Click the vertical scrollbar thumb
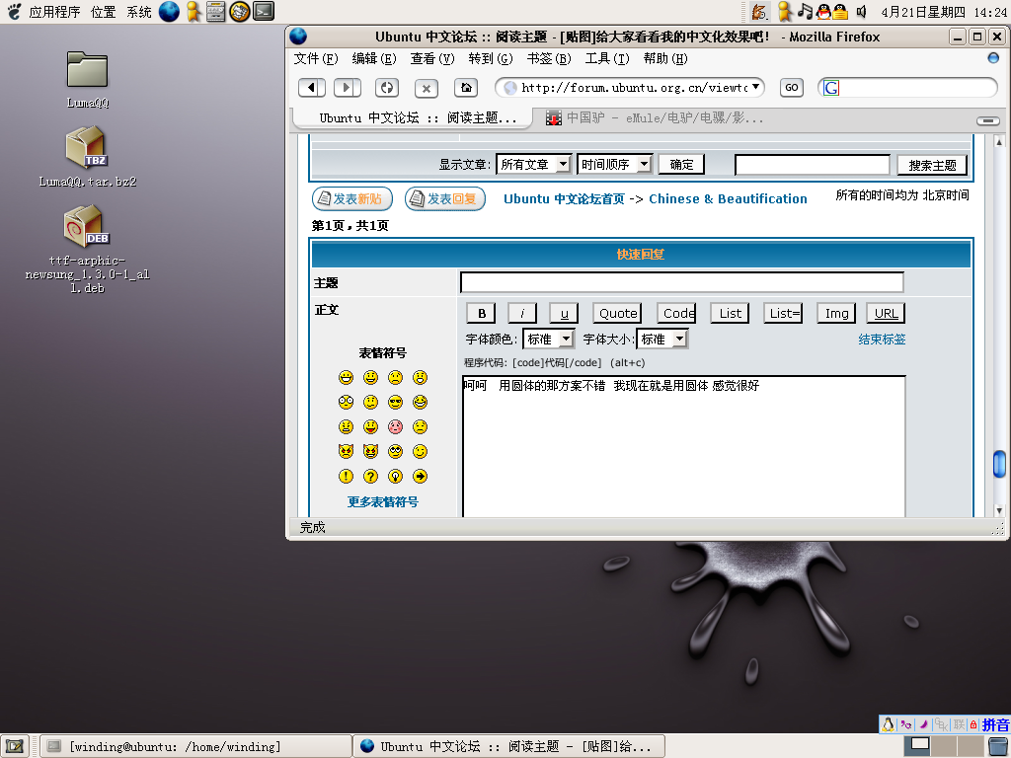The image size is (1011, 758). click(999, 464)
